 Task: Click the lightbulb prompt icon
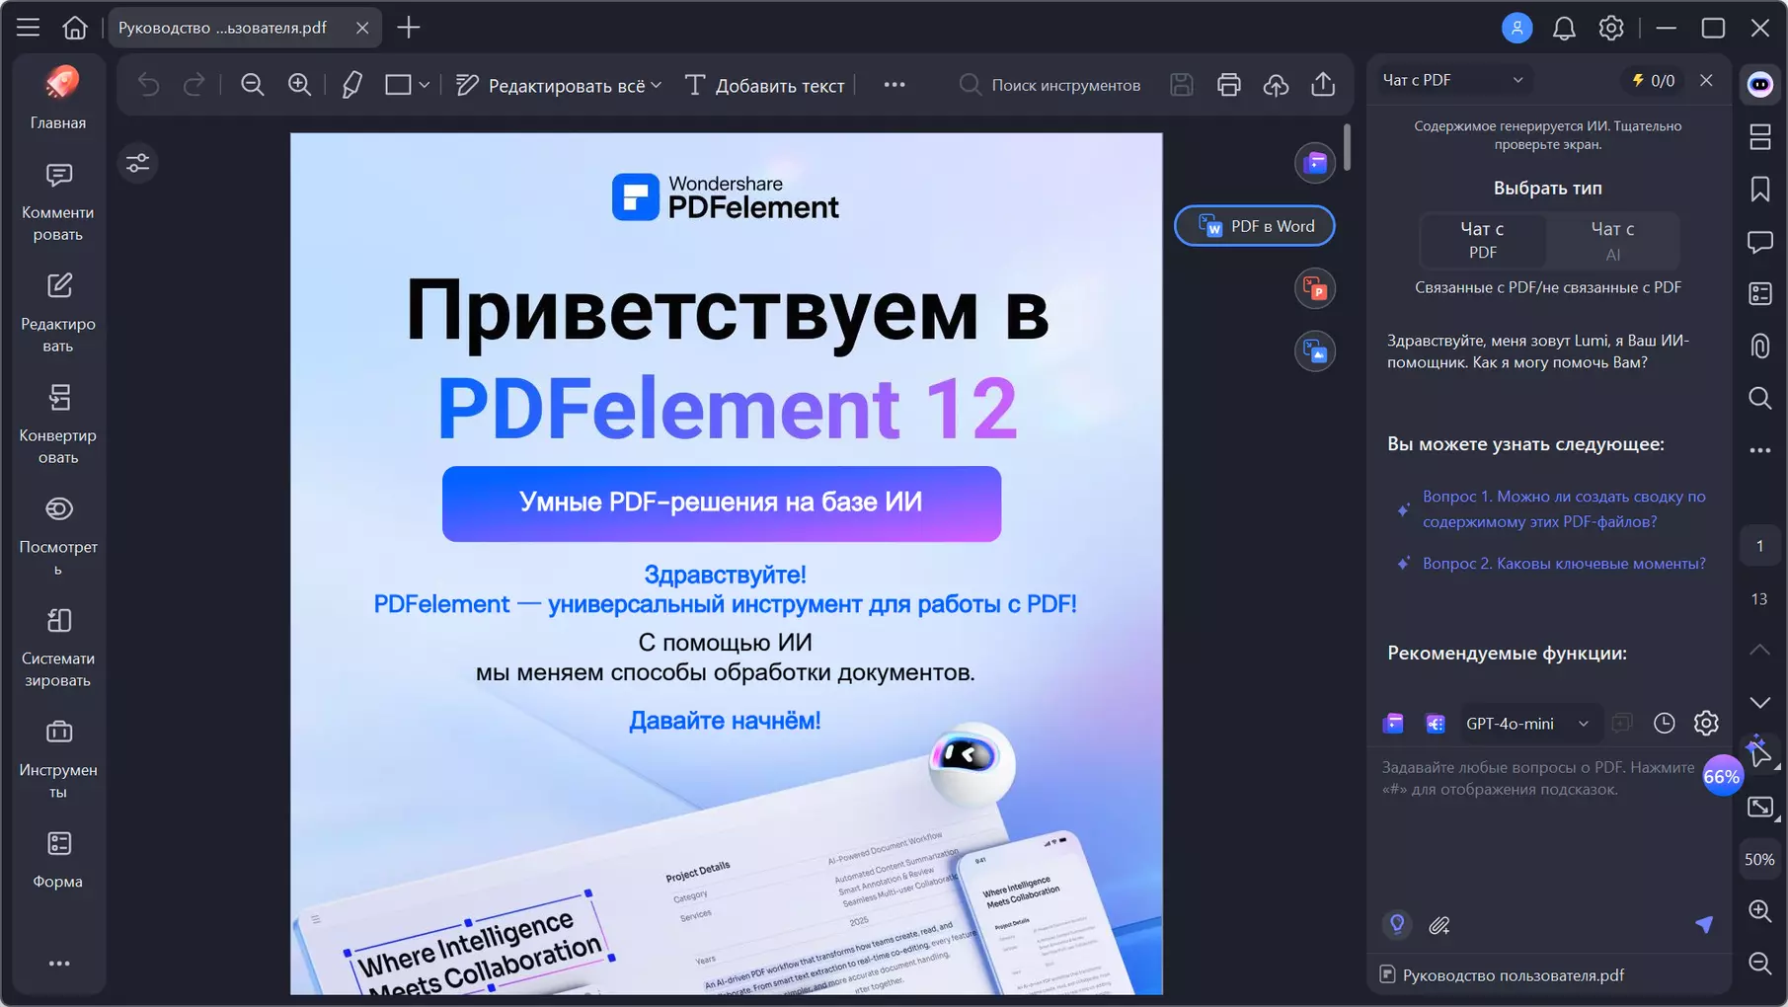point(1397,924)
